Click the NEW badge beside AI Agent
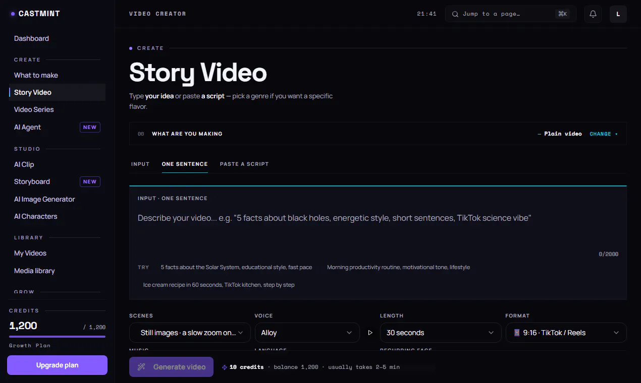Viewport: 641px width, 383px height. pos(90,127)
